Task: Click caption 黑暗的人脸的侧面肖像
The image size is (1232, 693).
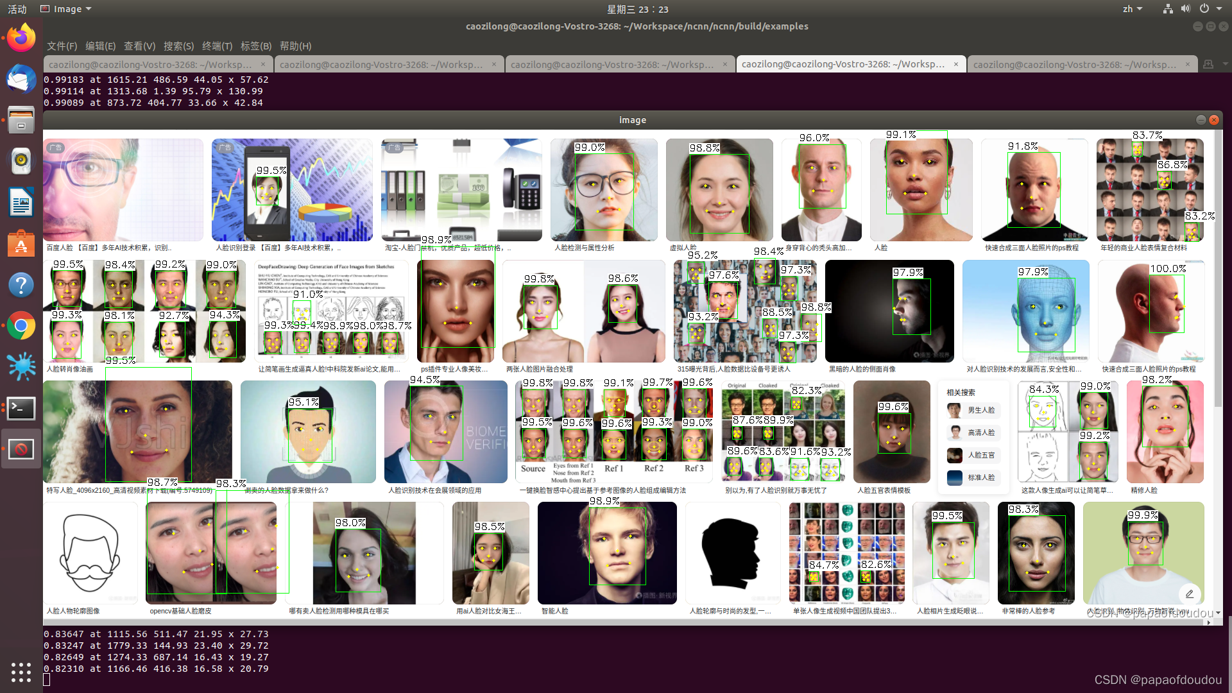Action: 862,369
